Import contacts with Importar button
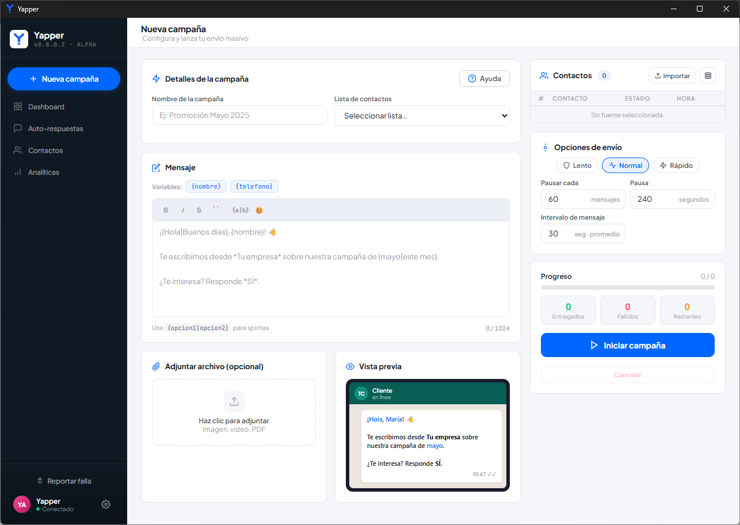 point(672,75)
